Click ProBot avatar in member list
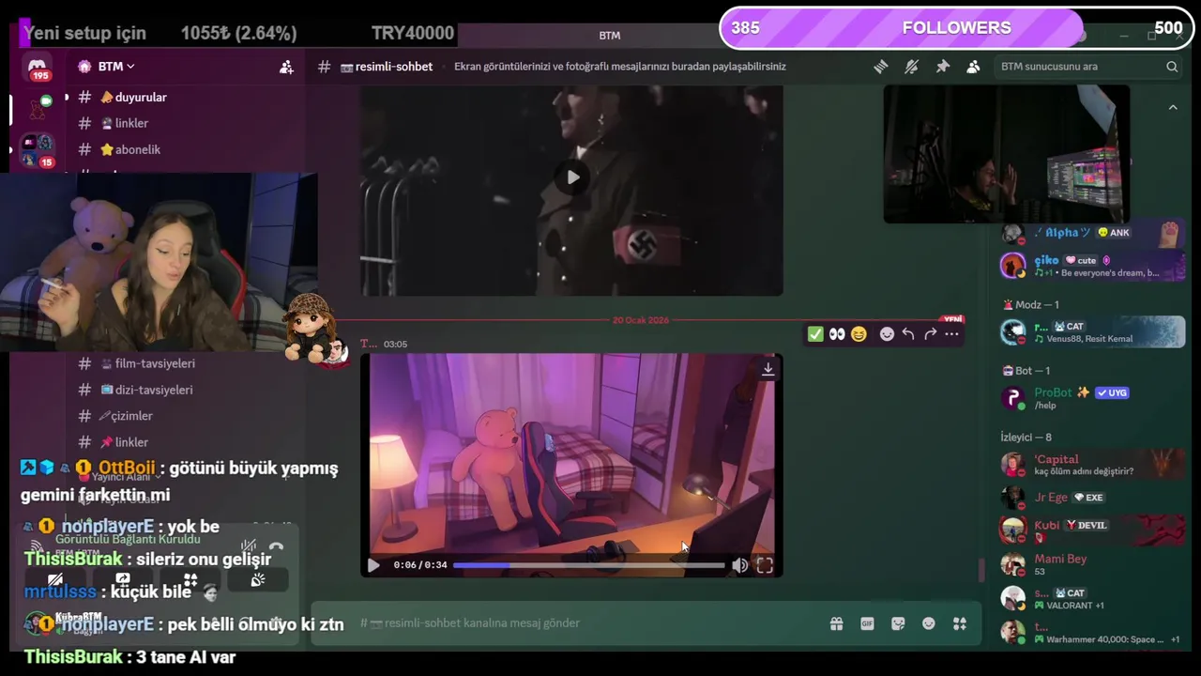Screen dimensions: 1201x676 point(1012,398)
